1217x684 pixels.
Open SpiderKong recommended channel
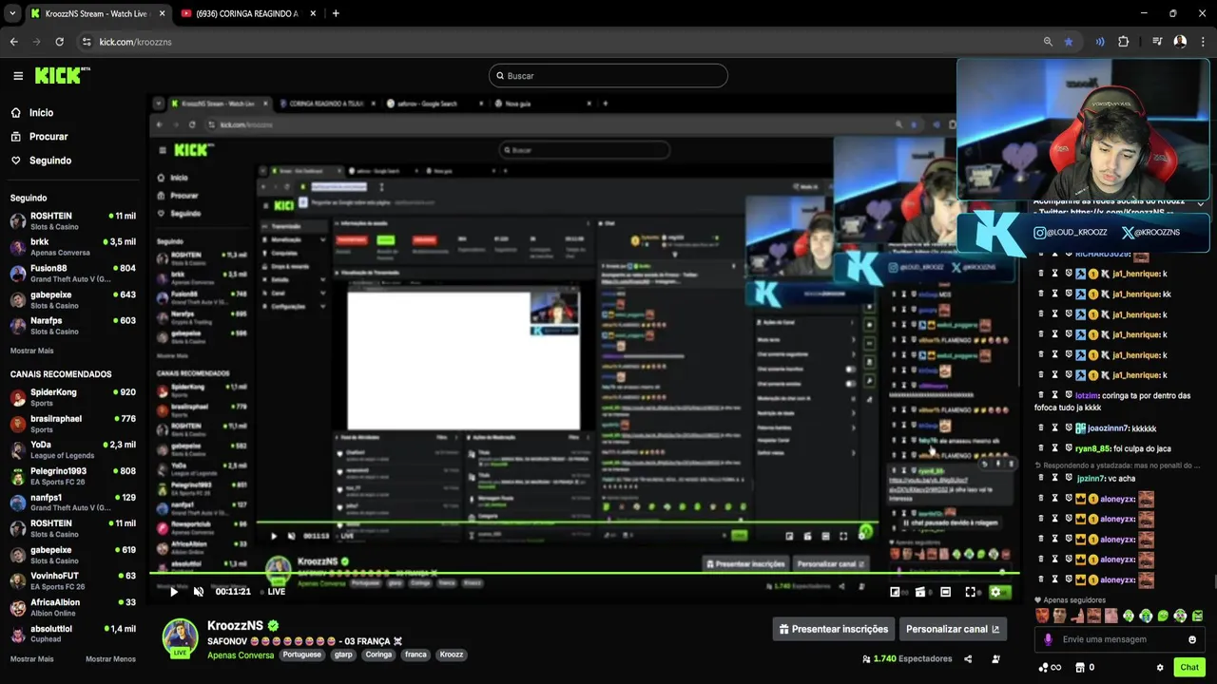[73, 397]
